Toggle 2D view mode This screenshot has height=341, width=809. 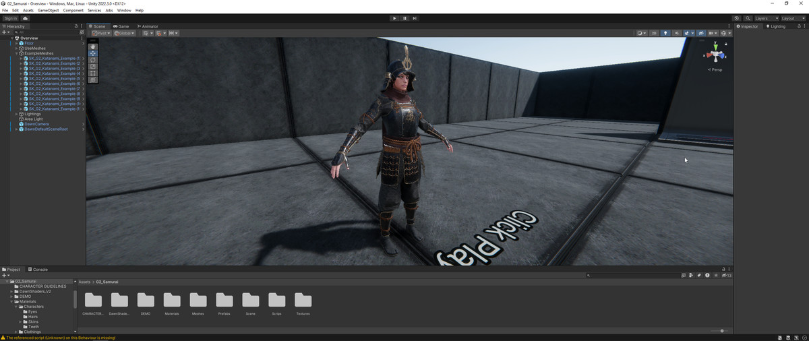653,33
